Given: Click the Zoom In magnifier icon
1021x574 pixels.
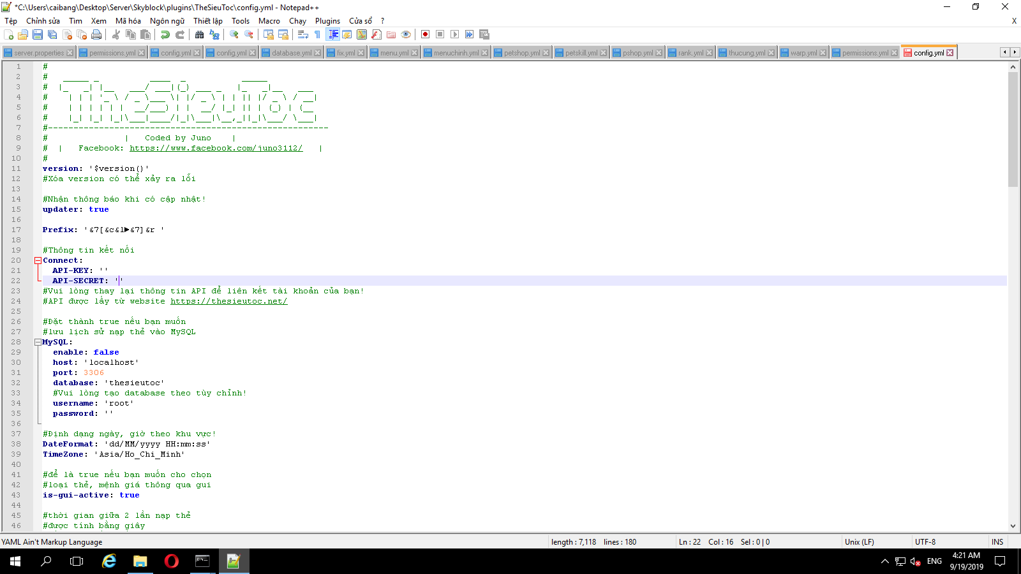Looking at the screenshot, I should (x=234, y=34).
